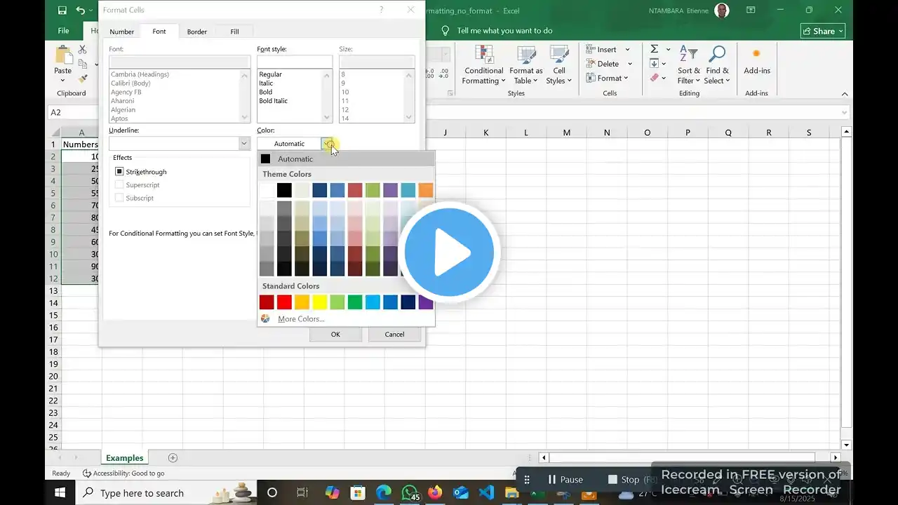The image size is (898, 505).
Task: Click the Save icon in title bar
Action: 62,11
